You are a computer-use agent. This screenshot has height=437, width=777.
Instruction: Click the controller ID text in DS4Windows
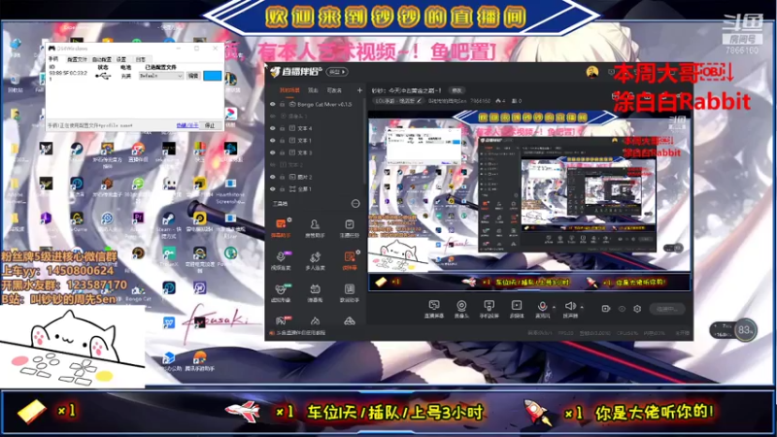[x=68, y=75]
